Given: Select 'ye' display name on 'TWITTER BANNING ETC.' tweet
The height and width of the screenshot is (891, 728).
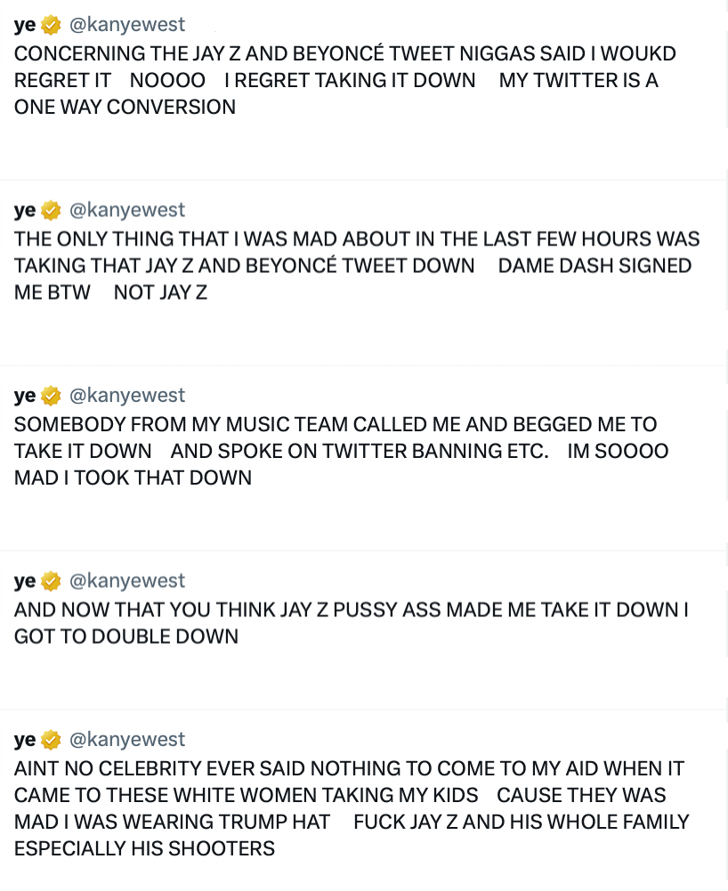Looking at the screenshot, I should click(25, 397).
